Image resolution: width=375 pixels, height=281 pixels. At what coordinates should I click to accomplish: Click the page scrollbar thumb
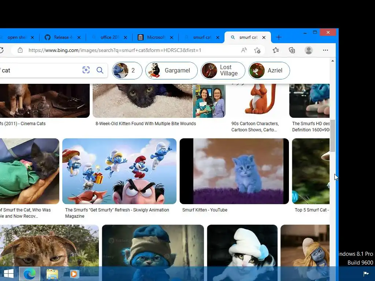point(333,135)
